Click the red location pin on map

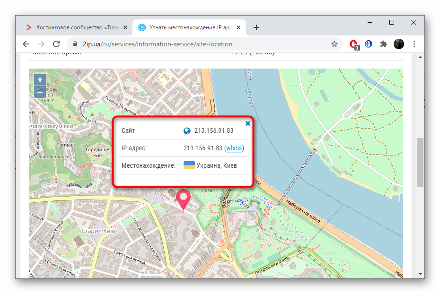183,199
